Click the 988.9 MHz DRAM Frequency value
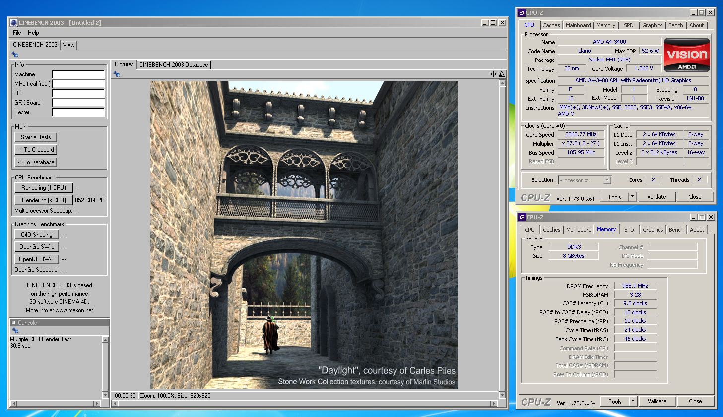 [635, 286]
